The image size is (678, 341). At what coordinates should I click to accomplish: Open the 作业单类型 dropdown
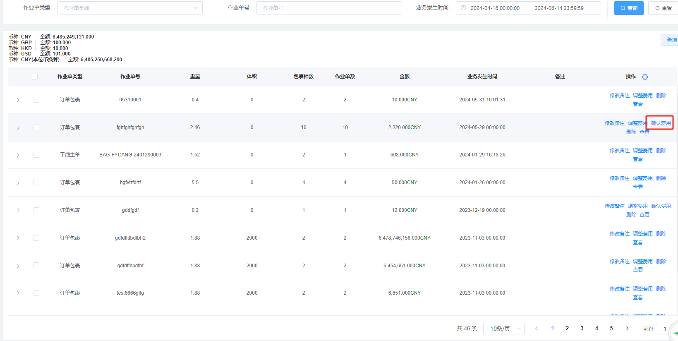(x=130, y=8)
